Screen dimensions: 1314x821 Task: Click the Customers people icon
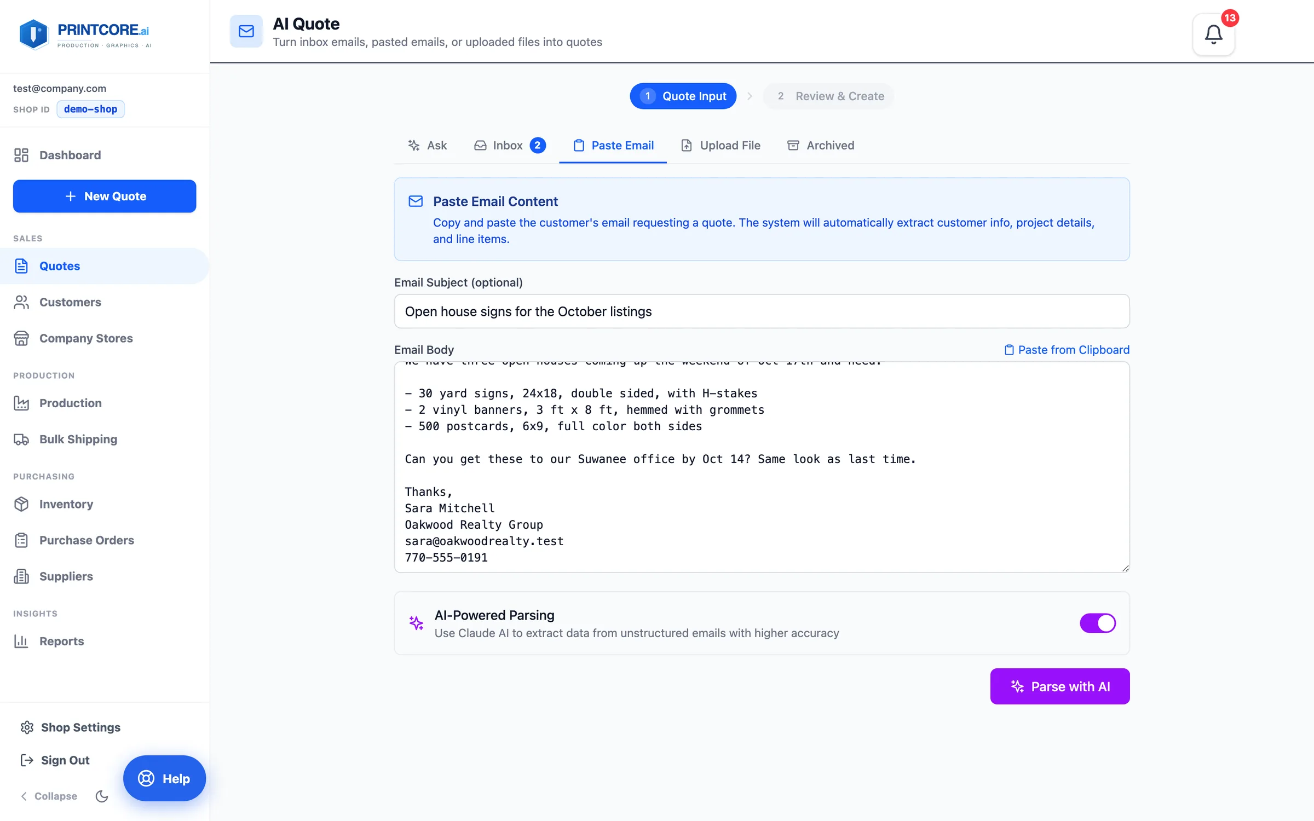pos(21,302)
